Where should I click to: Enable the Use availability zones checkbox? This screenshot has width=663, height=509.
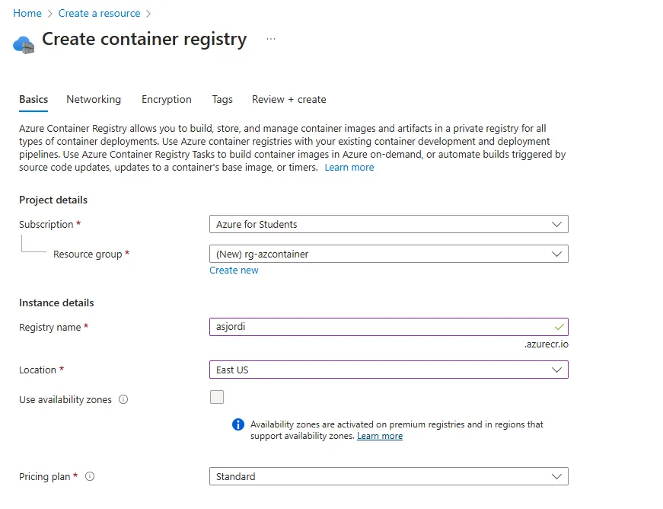(217, 397)
